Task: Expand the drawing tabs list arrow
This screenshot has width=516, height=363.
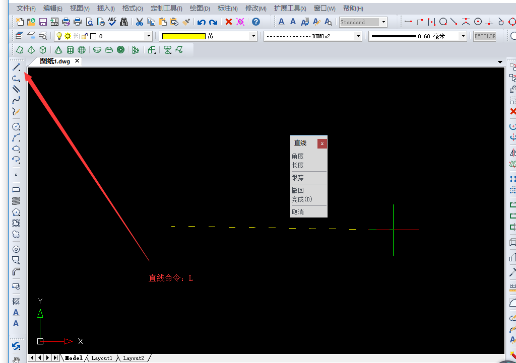Action: point(500,62)
